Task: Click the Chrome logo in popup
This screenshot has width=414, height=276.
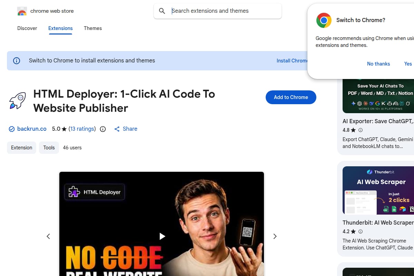Action: click(324, 20)
